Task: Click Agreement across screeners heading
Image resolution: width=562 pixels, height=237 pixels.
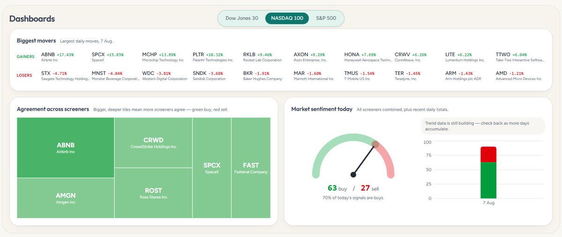Action: pos(53,109)
